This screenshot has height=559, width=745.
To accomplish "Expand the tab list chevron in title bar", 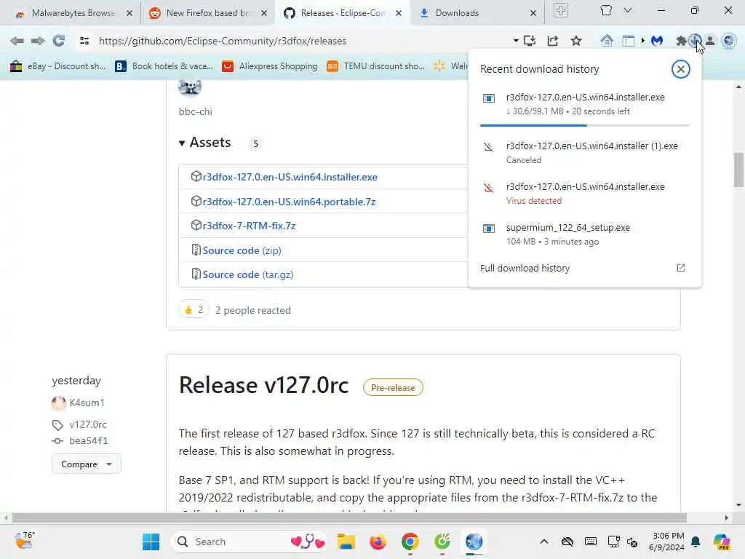I will pos(628,10).
